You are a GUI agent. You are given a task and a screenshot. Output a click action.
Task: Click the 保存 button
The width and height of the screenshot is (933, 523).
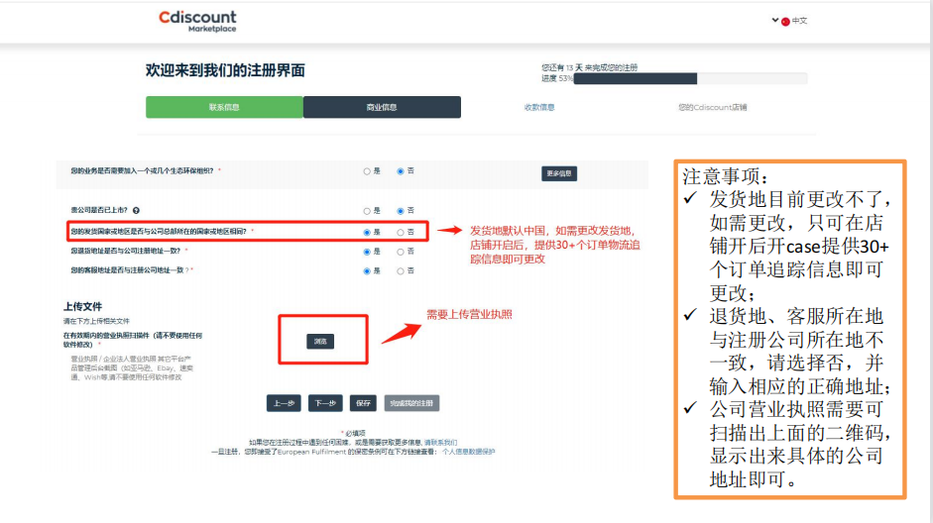pos(363,403)
